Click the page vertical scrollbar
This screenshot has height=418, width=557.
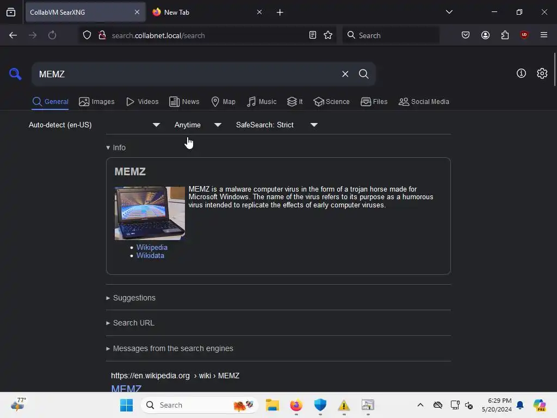[x=554, y=69]
